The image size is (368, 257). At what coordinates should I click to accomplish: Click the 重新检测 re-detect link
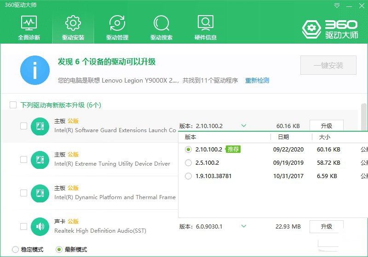(257, 81)
